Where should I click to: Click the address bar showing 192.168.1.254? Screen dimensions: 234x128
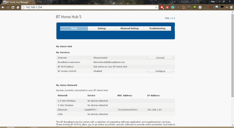tap(88, 7)
